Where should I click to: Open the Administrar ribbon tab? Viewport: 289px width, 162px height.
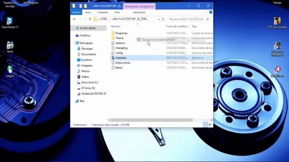pos(139,12)
